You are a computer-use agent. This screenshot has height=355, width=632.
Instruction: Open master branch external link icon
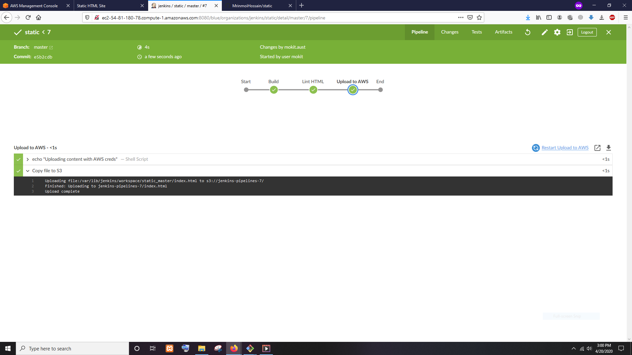coord(51,48)
